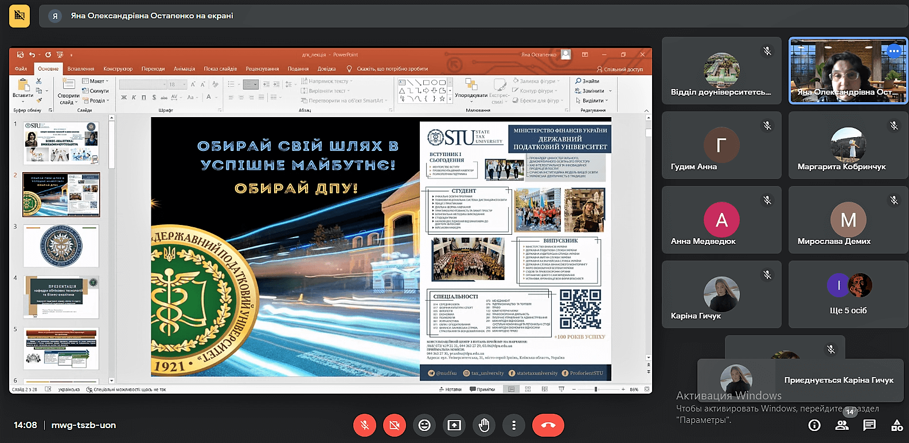Viewport: 909px width, 443px height.
Task: Click the Замінити replace button
Action: point(594,91)
